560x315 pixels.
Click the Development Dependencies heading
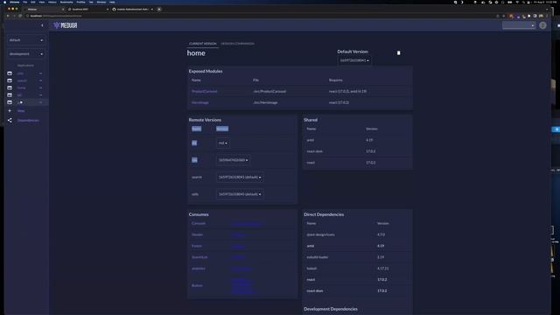[331, 309]
